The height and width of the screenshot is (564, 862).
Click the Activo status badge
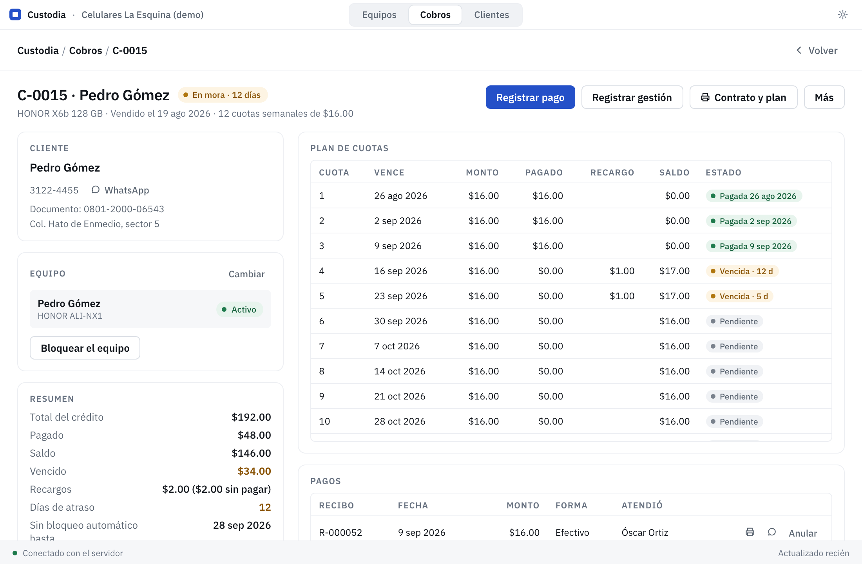pyautogui.click(x=239, y=309)
